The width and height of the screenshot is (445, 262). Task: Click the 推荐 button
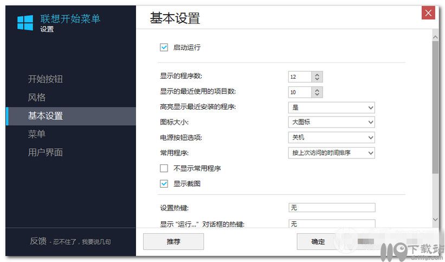click(x=173, y=241)
